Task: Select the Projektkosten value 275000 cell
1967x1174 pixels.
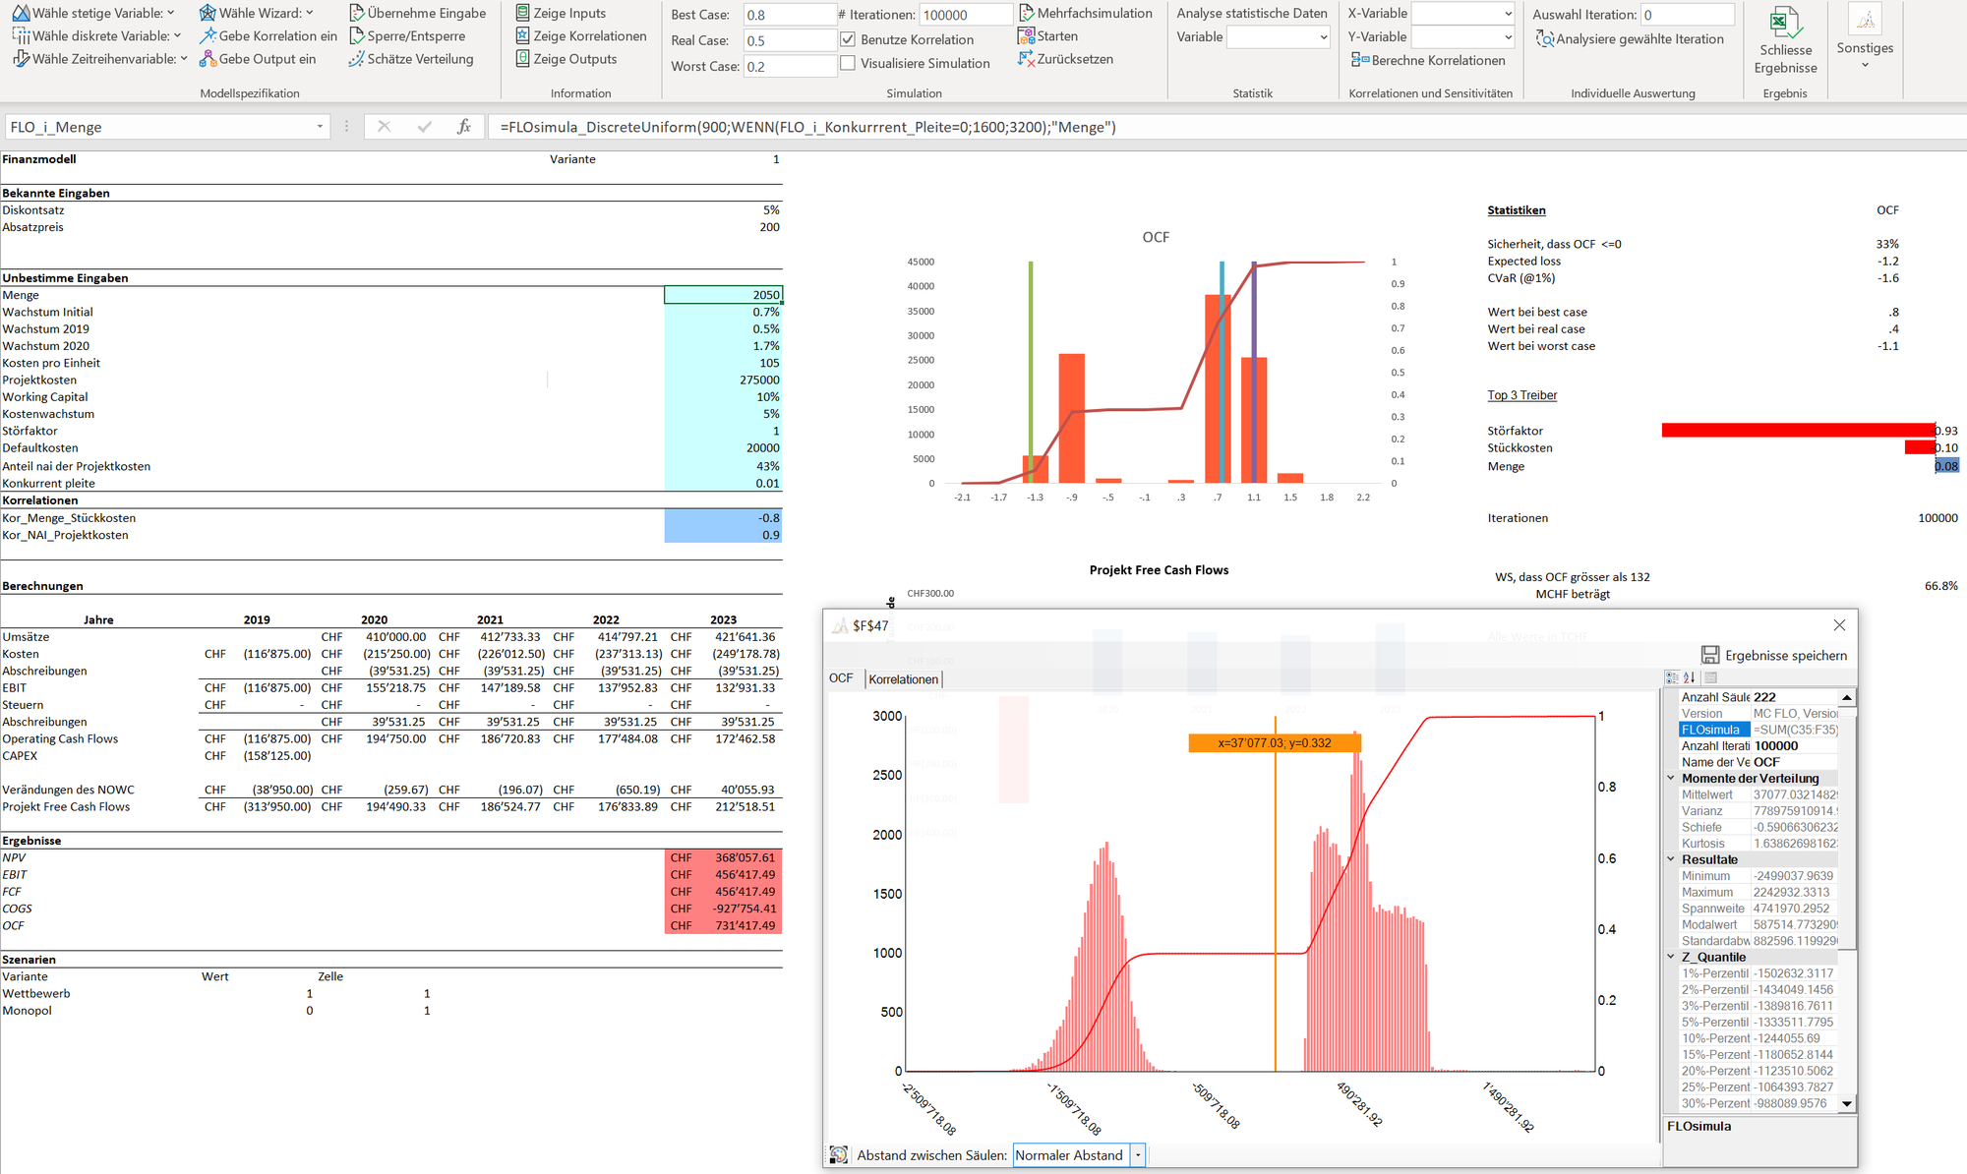Action: (x=723, y=380)
